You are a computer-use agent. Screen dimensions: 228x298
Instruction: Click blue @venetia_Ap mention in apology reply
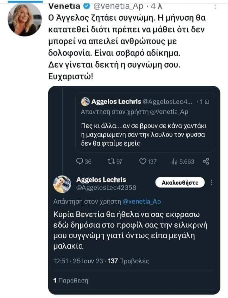click(142, 202)
